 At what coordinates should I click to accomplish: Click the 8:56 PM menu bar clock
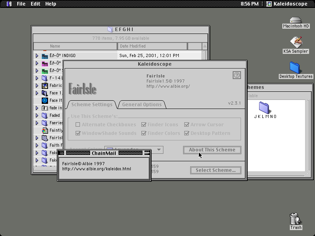[x=250, y=4]
